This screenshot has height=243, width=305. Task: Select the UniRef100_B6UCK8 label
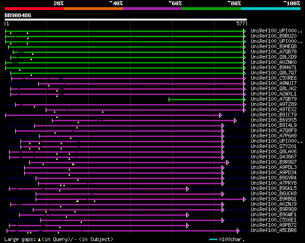[274, 194]
